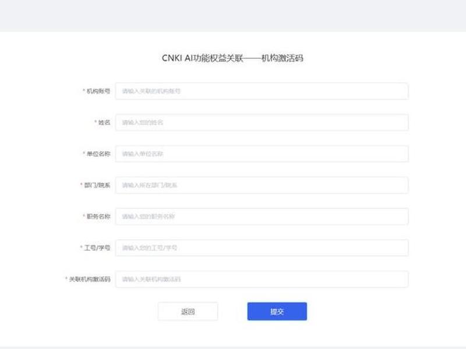
Task: Select the 部门/院系 input field
Action: pyautogui.click(x=262, y=185)
